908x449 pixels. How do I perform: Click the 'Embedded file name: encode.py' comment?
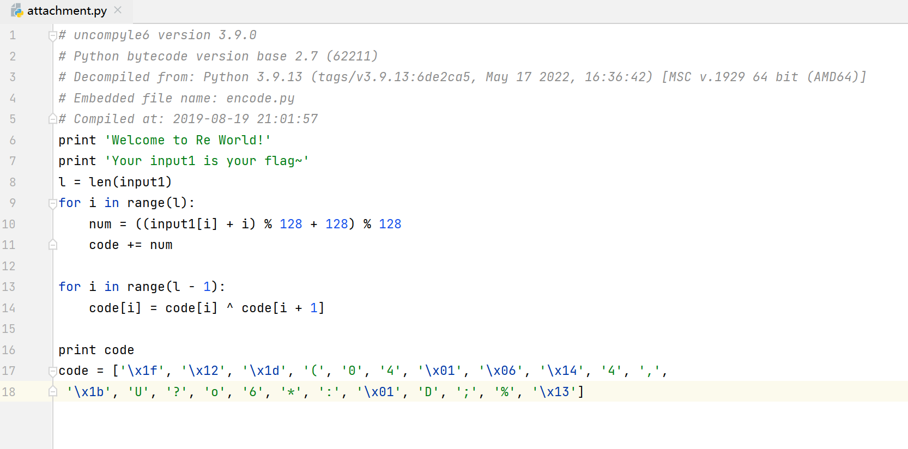tap(177, 98)
